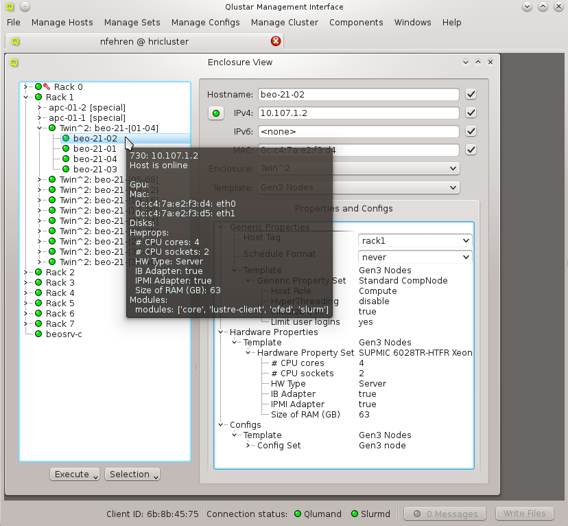Click the red wrench icon beside Rack 0
Viewport: 568px width, 526px height.
coord(47,87)
